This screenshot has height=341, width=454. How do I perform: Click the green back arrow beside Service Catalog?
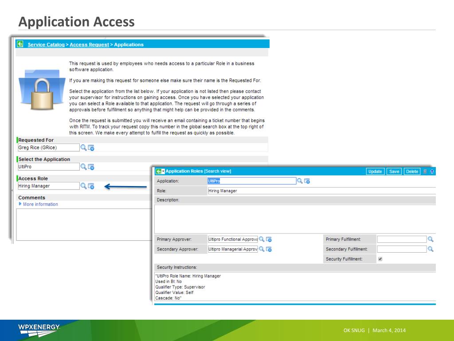click(x=20, y=44)
